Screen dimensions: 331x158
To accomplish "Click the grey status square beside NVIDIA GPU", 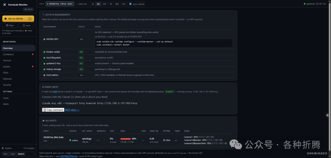I will (44, 39).
